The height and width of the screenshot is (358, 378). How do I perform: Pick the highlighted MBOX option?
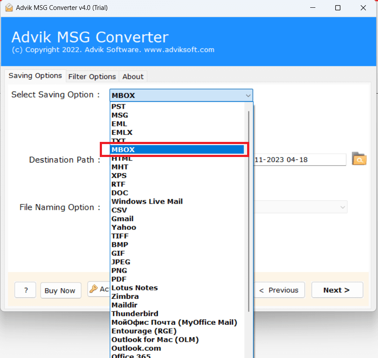(x=177, y=150)
